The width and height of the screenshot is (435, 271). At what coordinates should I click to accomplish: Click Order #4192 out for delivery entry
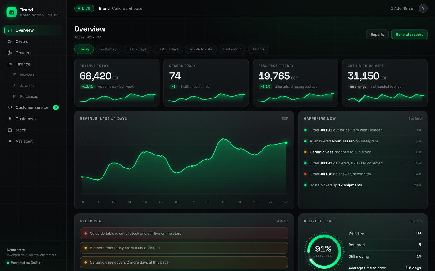(363, 130)
